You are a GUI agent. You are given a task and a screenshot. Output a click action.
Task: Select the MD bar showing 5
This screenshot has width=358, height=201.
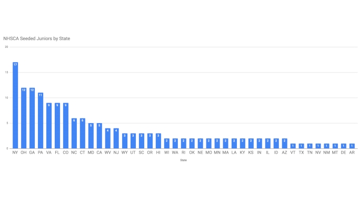point(91,136)
